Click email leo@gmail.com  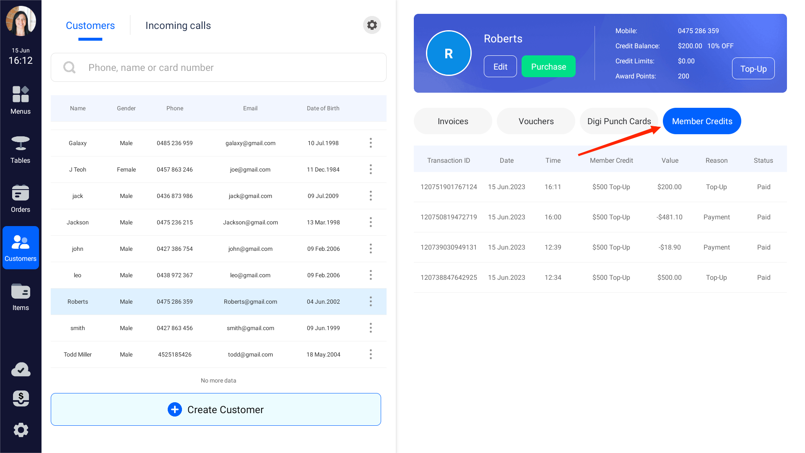250,275
